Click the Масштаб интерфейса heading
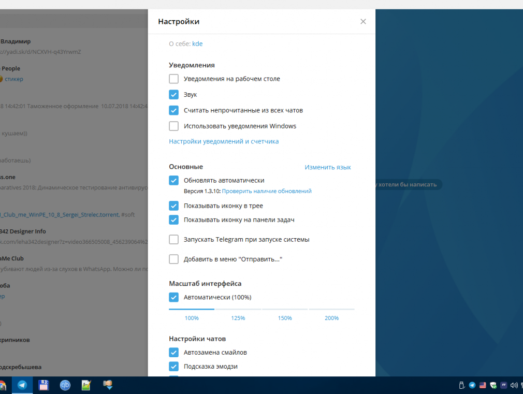This screenshot has width=523, height=394. pyautogui.click(x=205, y=284)
